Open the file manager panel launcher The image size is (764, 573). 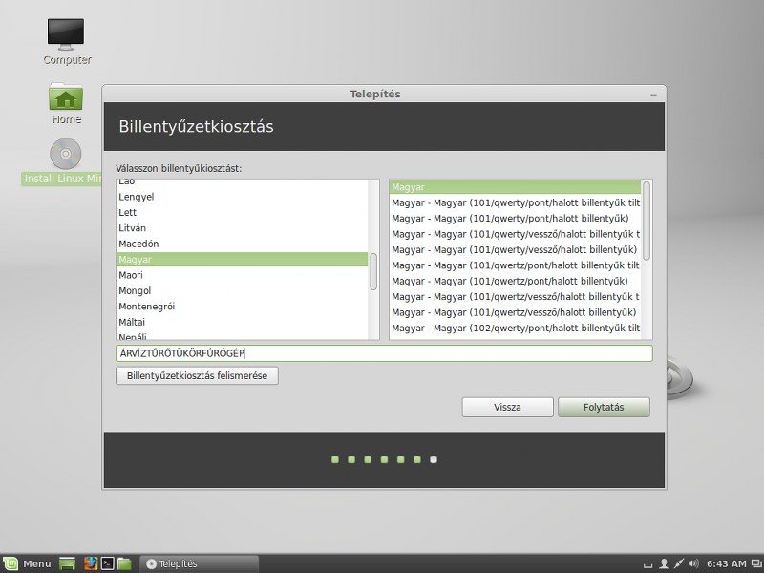point(124,563)
